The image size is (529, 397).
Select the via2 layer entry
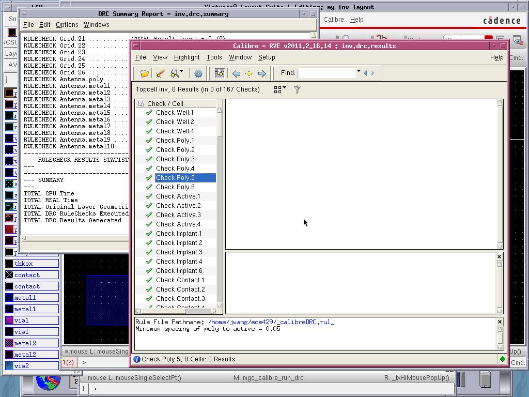[x=32, y=366]
